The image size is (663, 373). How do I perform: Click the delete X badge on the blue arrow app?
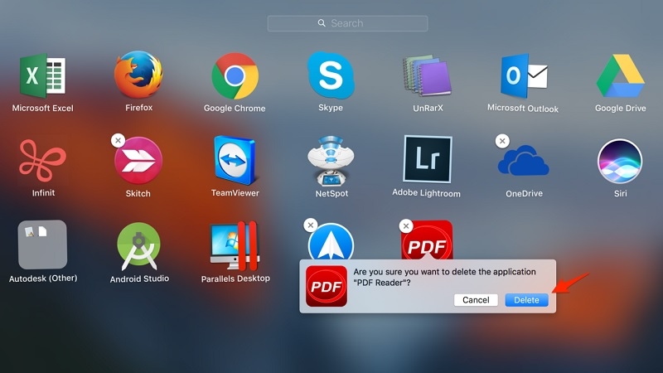[x=311, y=225]
